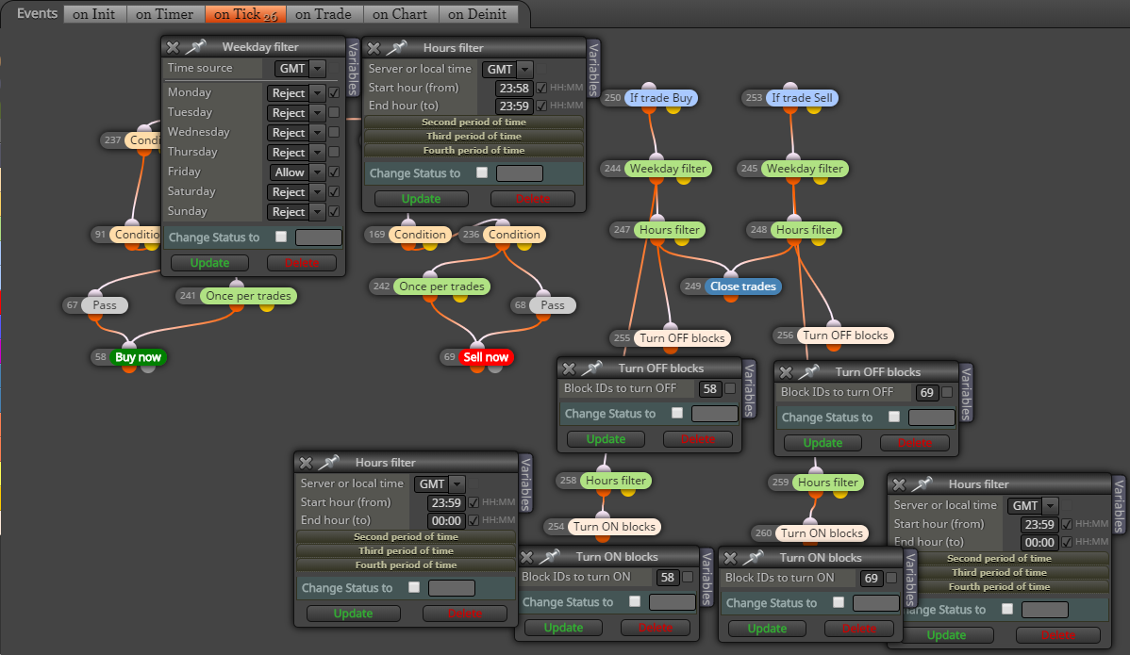Select the Pass block 67
This screenshot has height=655, width=1130.
[x=105, y=305]
